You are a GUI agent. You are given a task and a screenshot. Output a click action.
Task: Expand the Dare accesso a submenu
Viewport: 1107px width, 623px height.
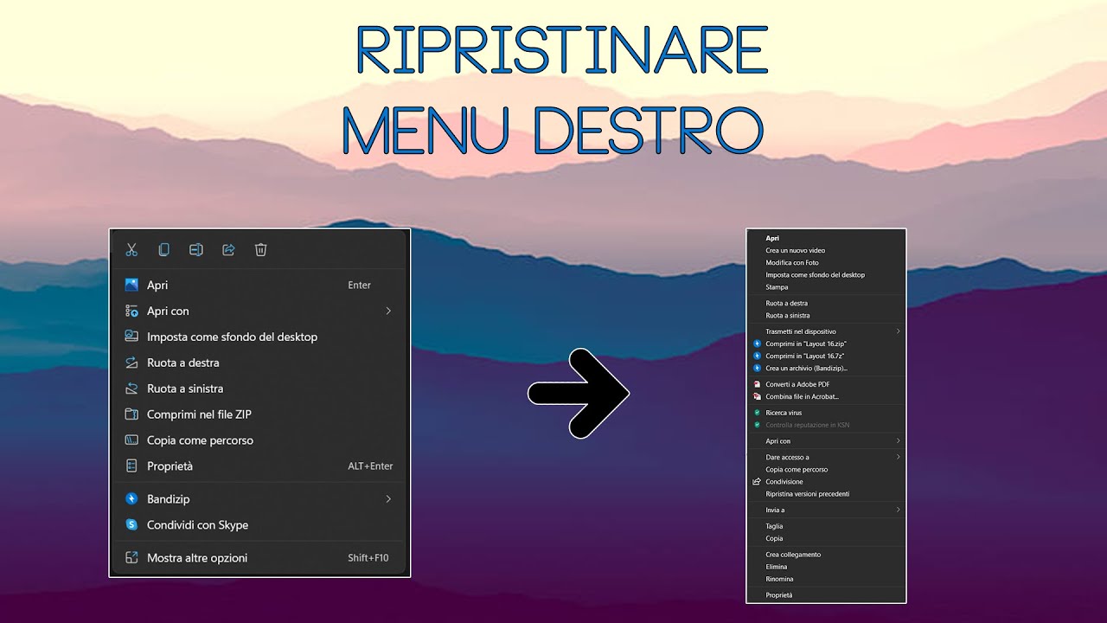(x=898, y=457)
